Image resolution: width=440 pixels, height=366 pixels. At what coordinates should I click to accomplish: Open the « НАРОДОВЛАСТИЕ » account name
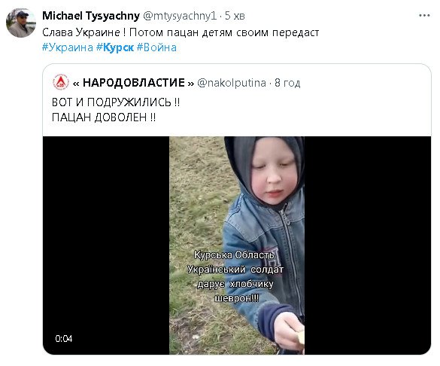[133, 83]
